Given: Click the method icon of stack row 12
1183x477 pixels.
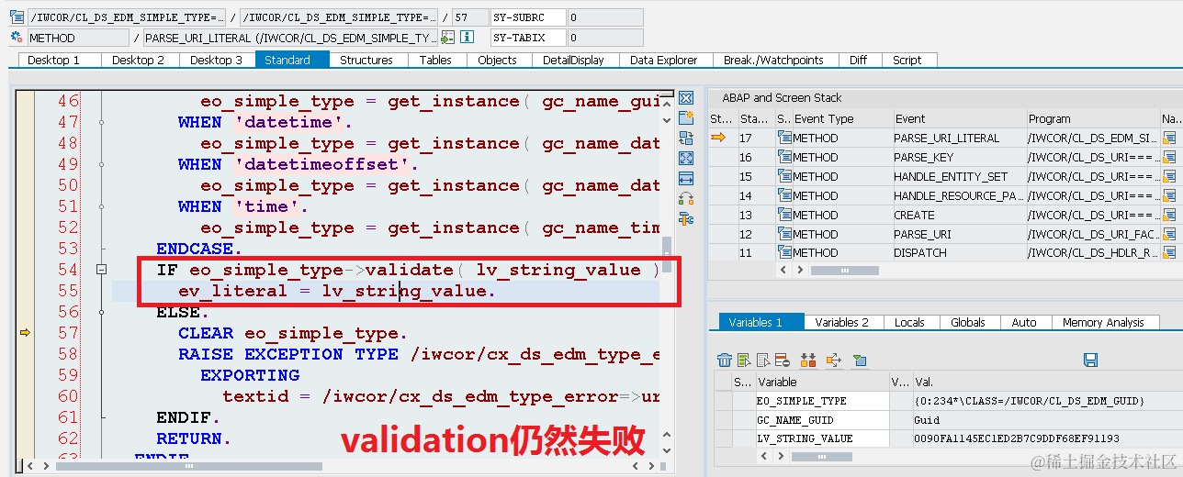Looking at the screenshot, I should coord(783,234).
